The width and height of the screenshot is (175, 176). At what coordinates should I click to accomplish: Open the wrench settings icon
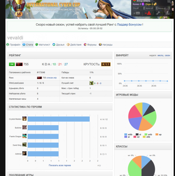pyautogui.click(x=158, y=13)
